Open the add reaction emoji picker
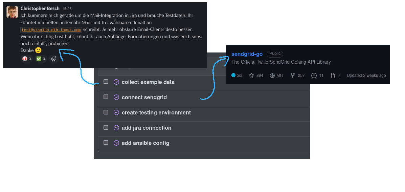The image size is (405, 192). (53, 59)
